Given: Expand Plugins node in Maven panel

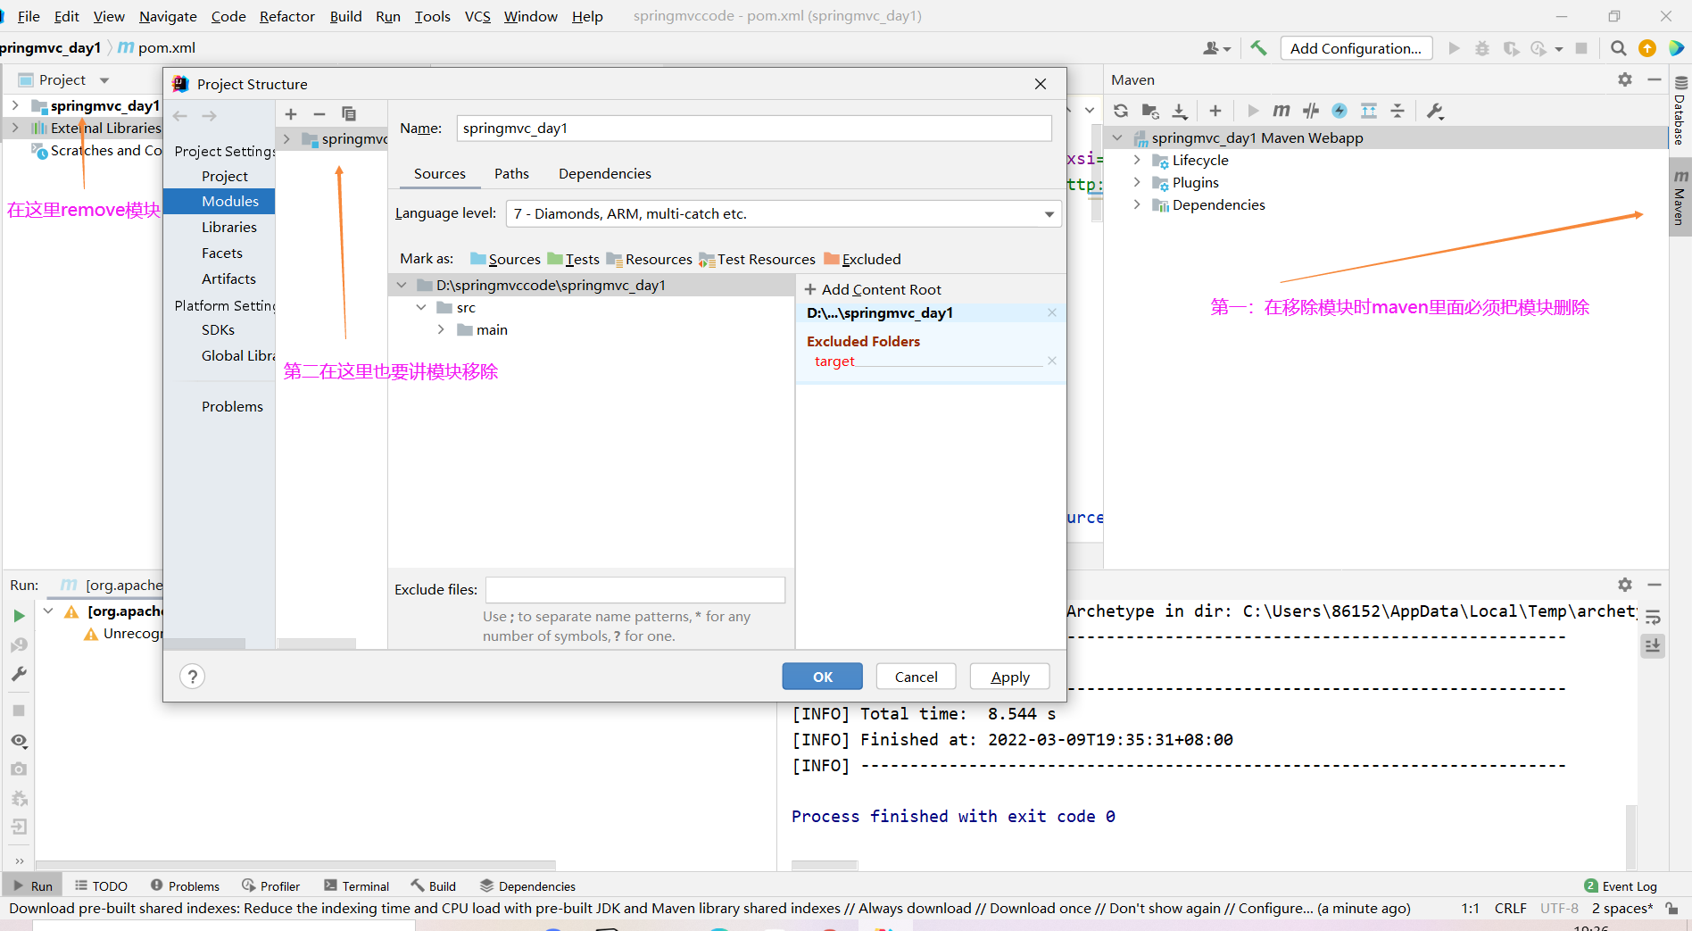Looking at the screenshot, I should pyautogui.click(x=1137, y=182).
